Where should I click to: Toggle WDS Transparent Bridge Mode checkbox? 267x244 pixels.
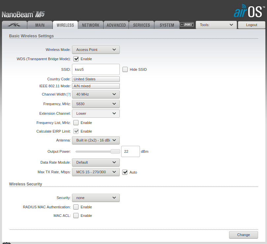(76, 59)
